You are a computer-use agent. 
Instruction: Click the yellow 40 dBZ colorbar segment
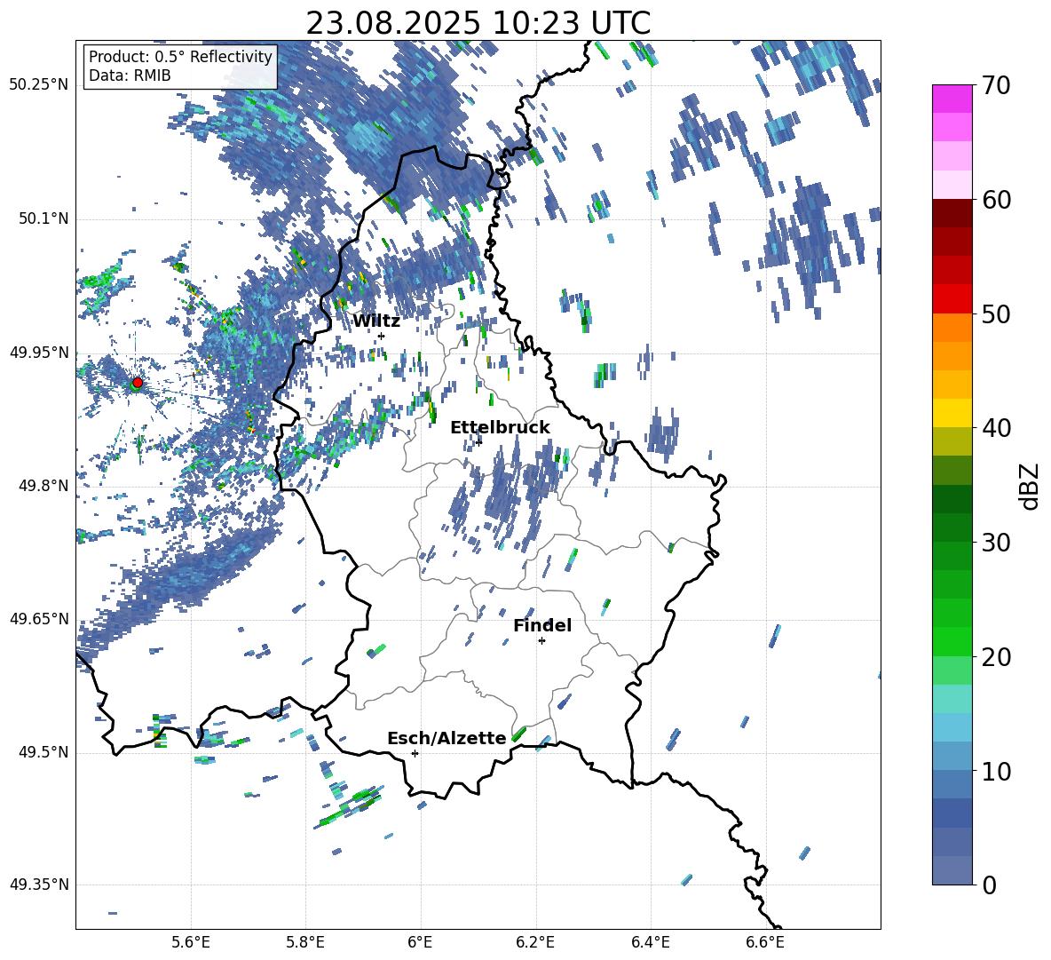(x=952, y=413)
